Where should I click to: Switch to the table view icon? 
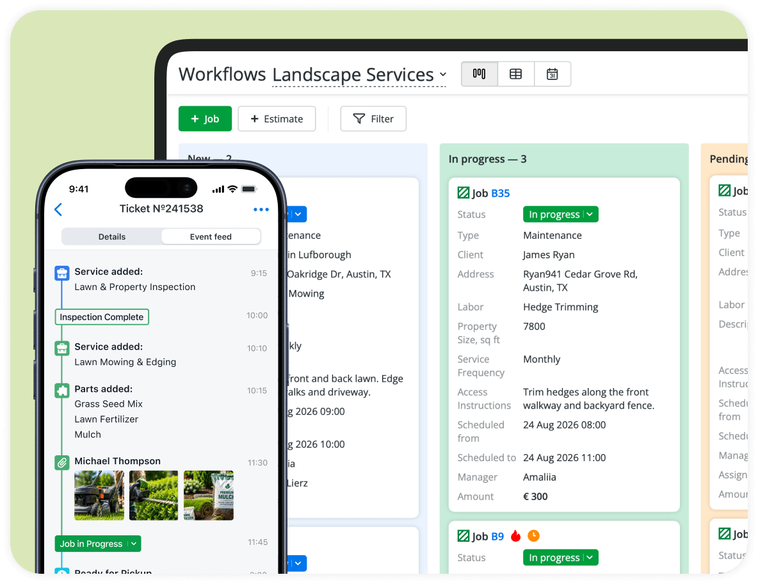pyautogui.click(x=516, y=74)
